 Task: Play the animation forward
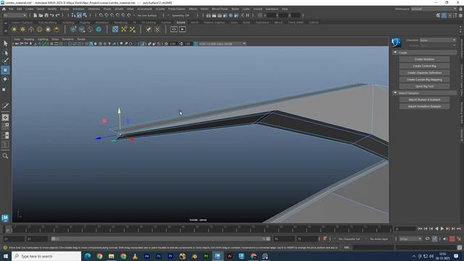tap(442, 229)
